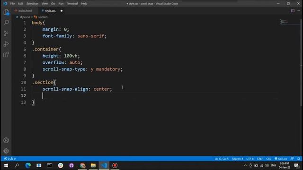303x170 pixels.
Task: Open notifications bell in status bar
Action: click(x=299, y=159)
